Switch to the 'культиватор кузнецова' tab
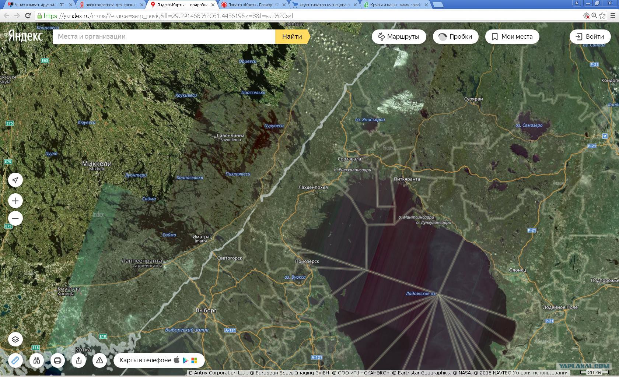The width and height of the screenshot is (619, 377). (324, 5)
